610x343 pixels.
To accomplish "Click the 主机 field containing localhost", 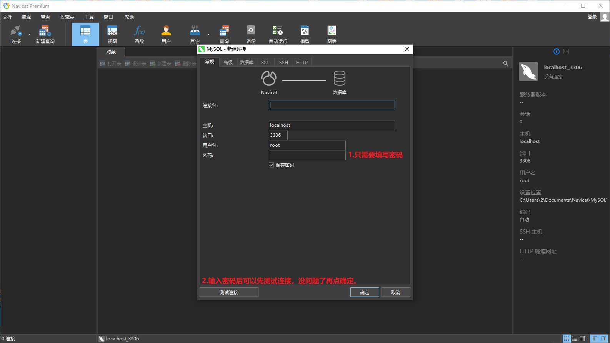I will point(332,125).
